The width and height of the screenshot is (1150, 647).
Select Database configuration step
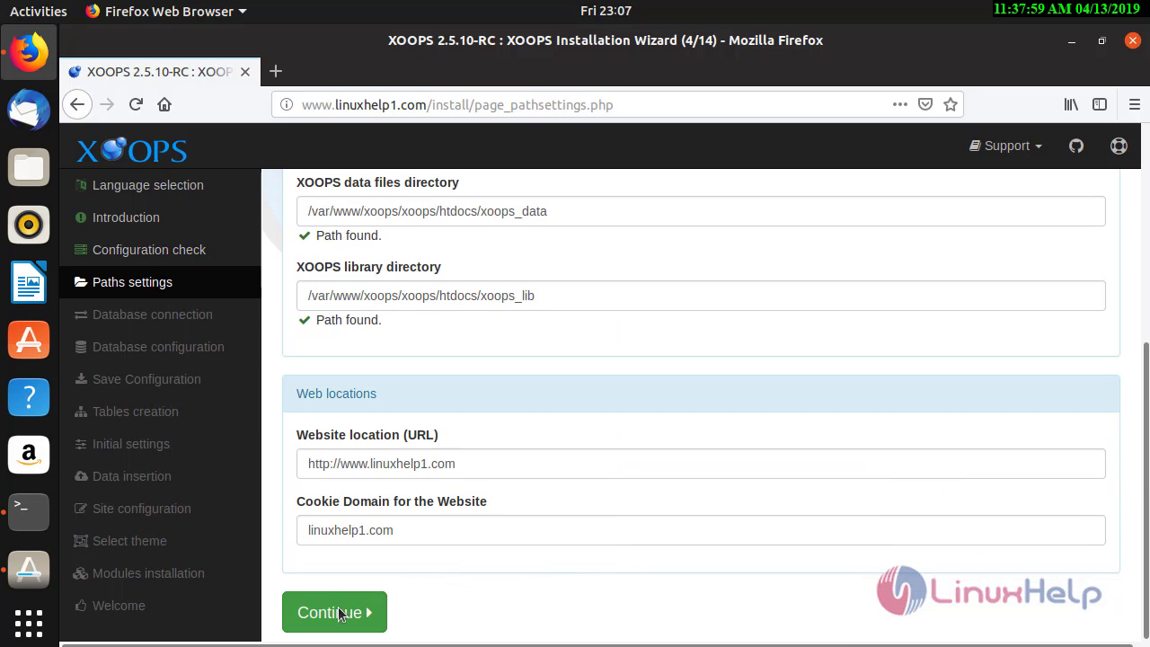(x=160, y=347)
